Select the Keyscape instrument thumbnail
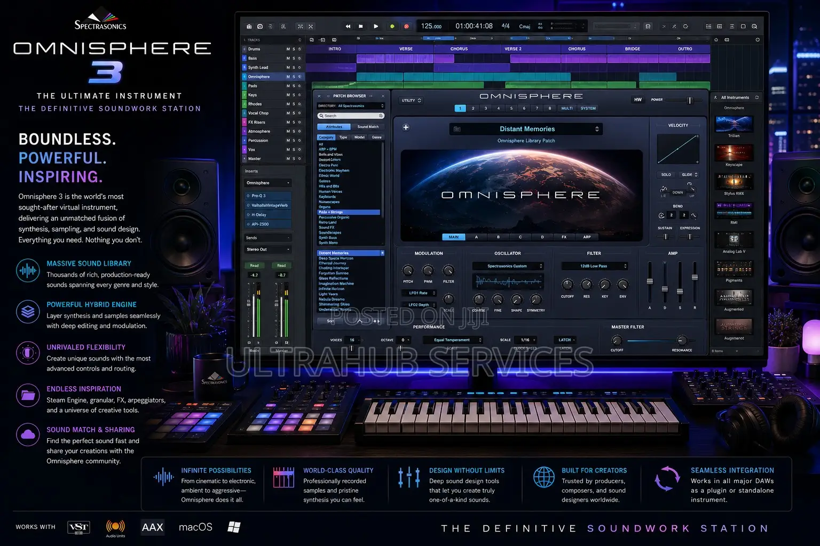Viewport: 820px width, 546px height. coord(734,153)
